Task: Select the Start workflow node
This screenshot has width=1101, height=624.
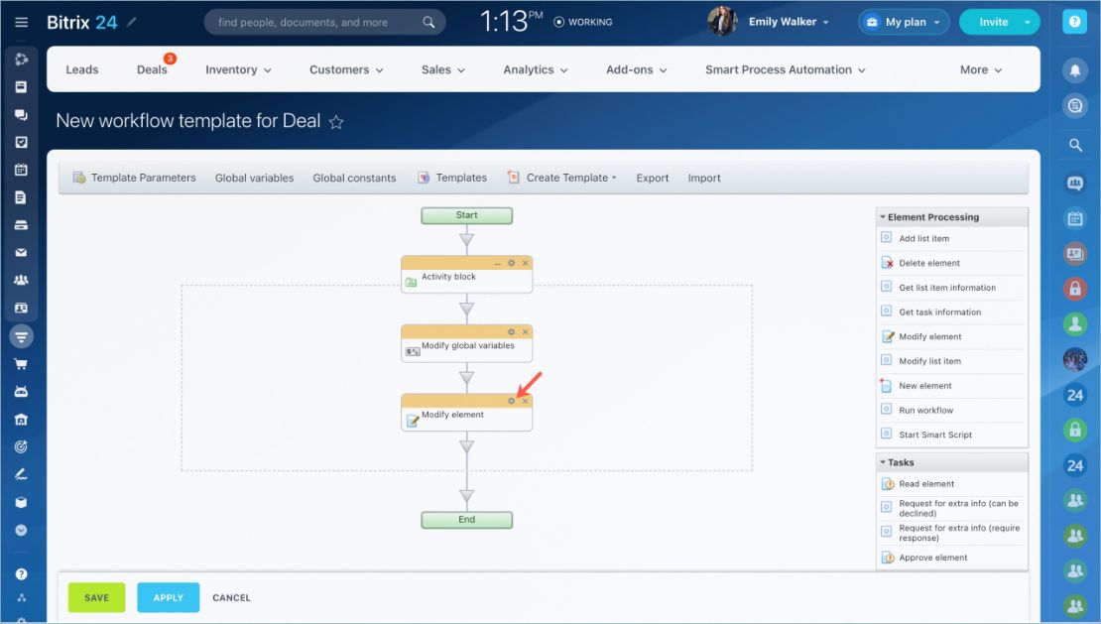Action: [466, 215]
